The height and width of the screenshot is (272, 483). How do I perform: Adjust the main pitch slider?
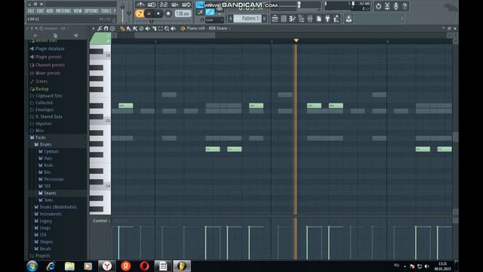tap(129, 13)
